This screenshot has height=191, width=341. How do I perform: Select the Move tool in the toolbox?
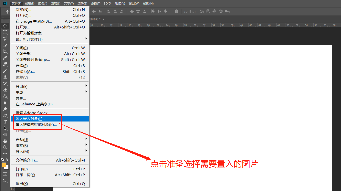pyautogui.click(x=5, y=26)
